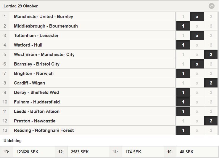Choose 1 for Preston - Newcastle
219x158 pixels.
[x=183, y=121]
